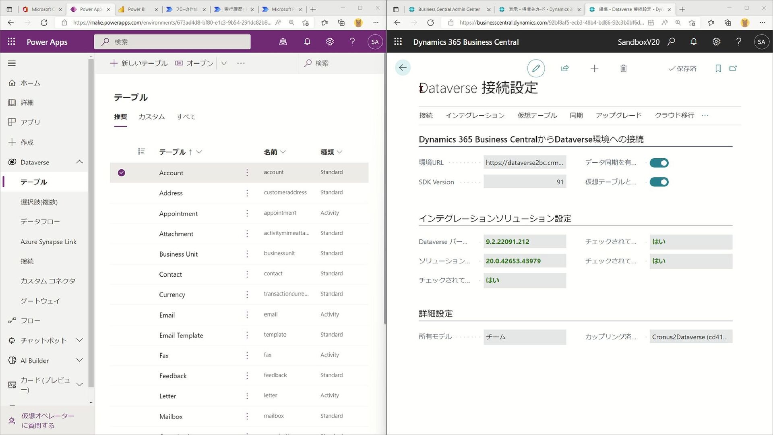This screenshot has width=773, height=435.
Task: Open 作成 in the Power Apps sidebar
Action: (27, 142)
